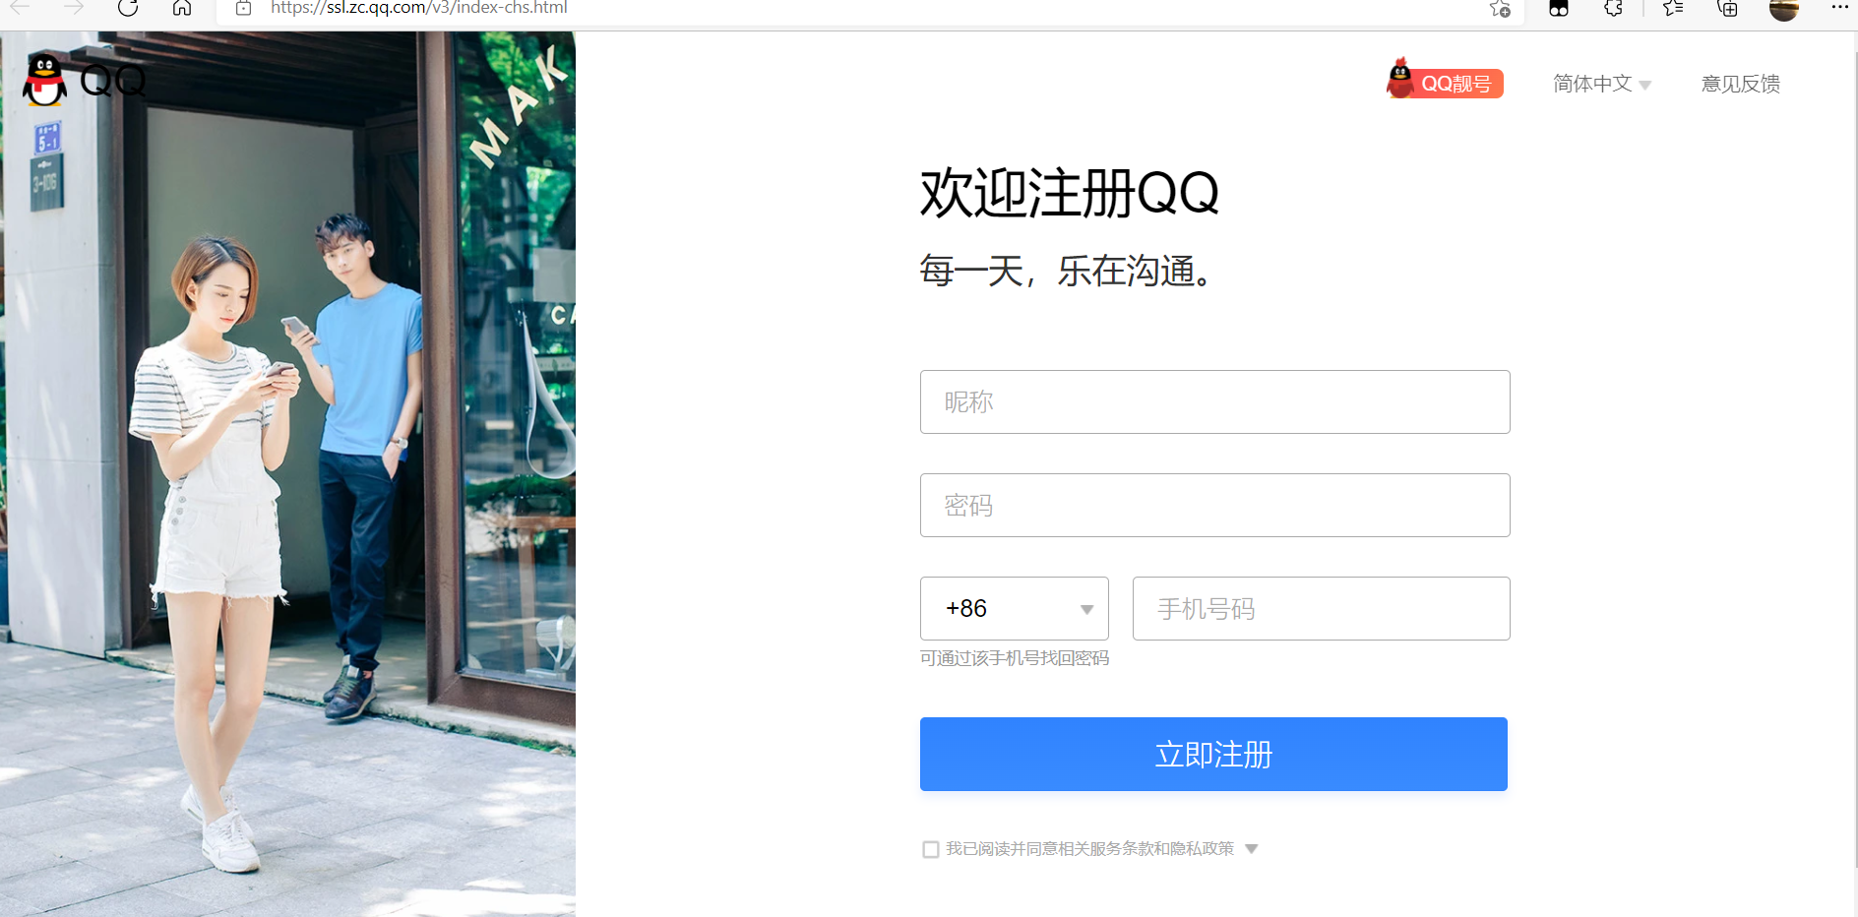The width and height of the screenshot is (1858, 917).
Task: Go to the browser home page icon
Action: click(182, 8)
